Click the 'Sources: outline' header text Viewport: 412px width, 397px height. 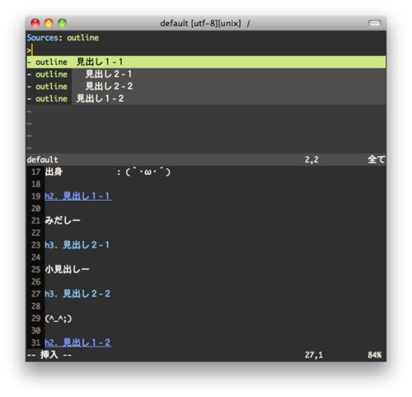coord(63,38)
